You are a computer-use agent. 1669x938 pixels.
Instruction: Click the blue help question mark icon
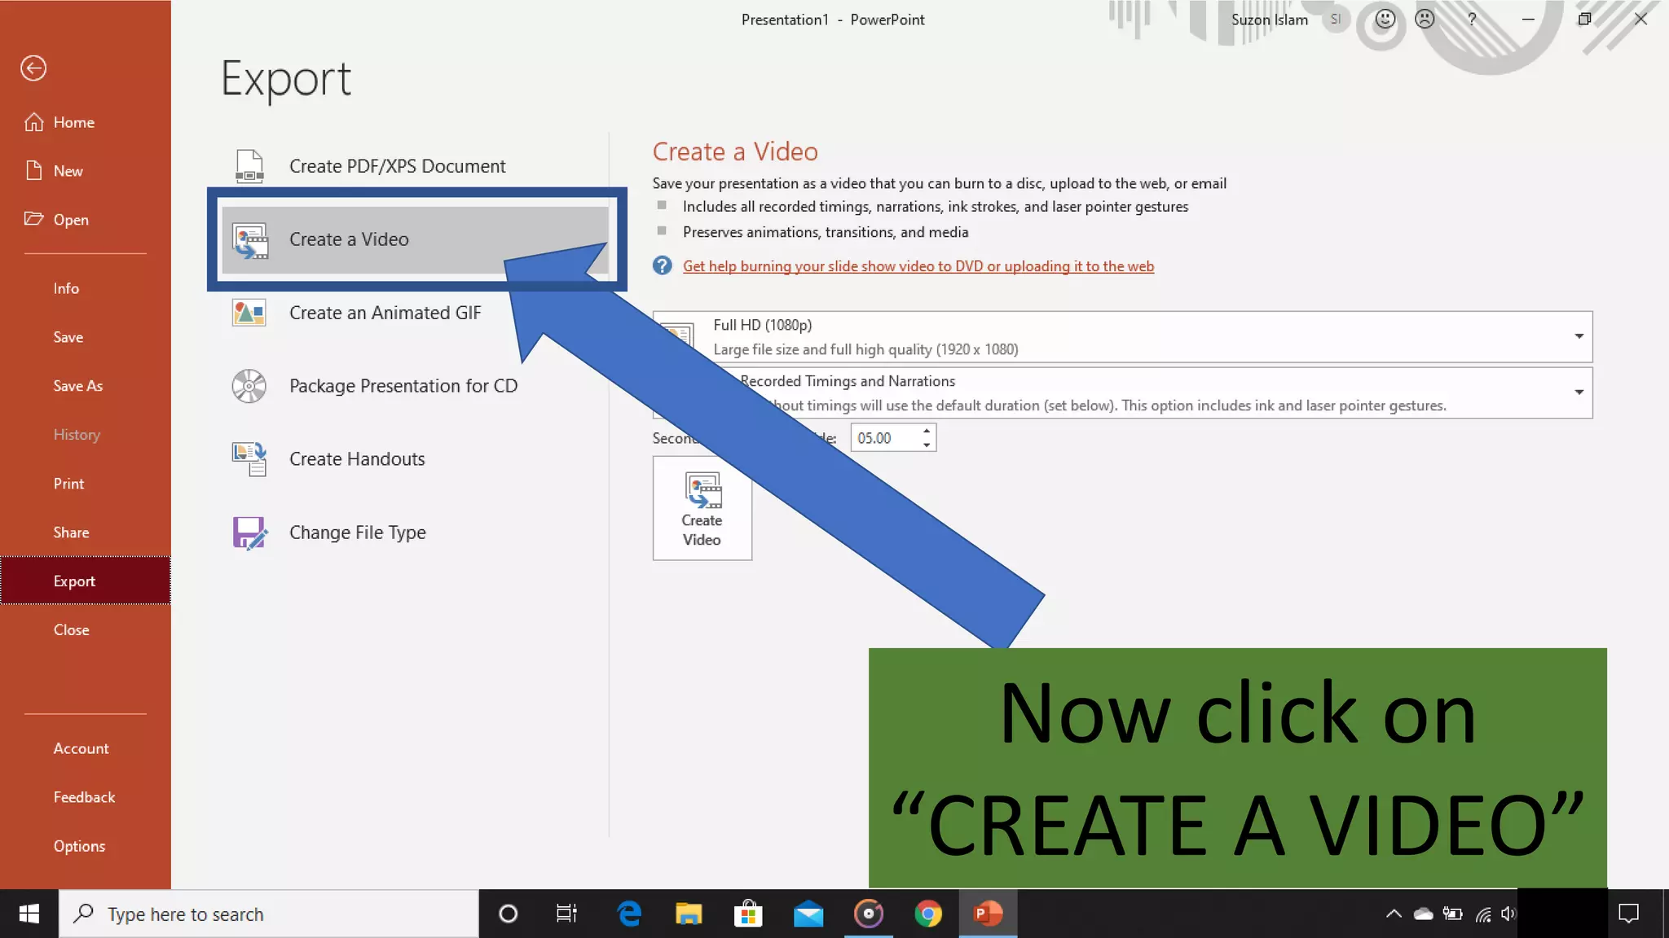[663, 266]
